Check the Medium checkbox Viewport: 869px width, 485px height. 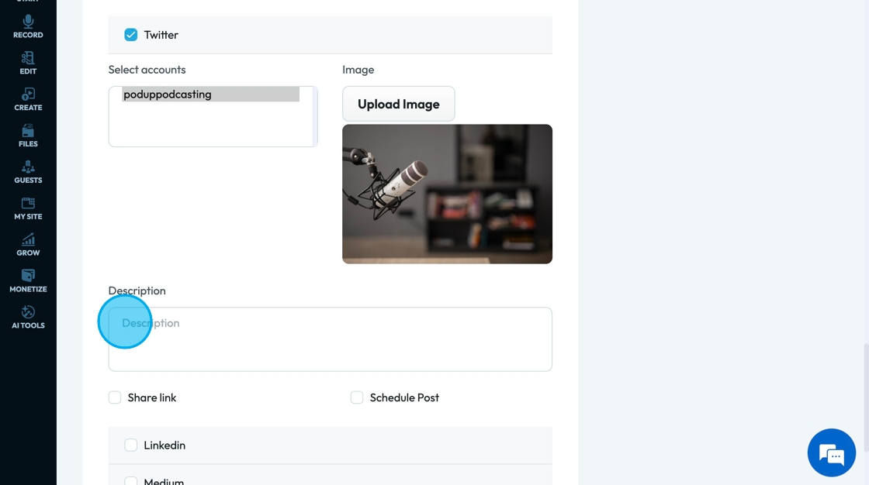click(131, 481)
